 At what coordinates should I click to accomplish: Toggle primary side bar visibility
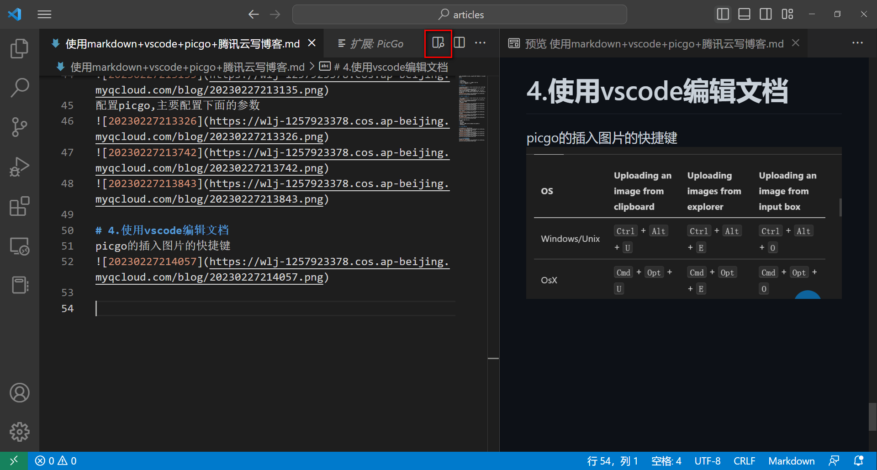point(723,14)
